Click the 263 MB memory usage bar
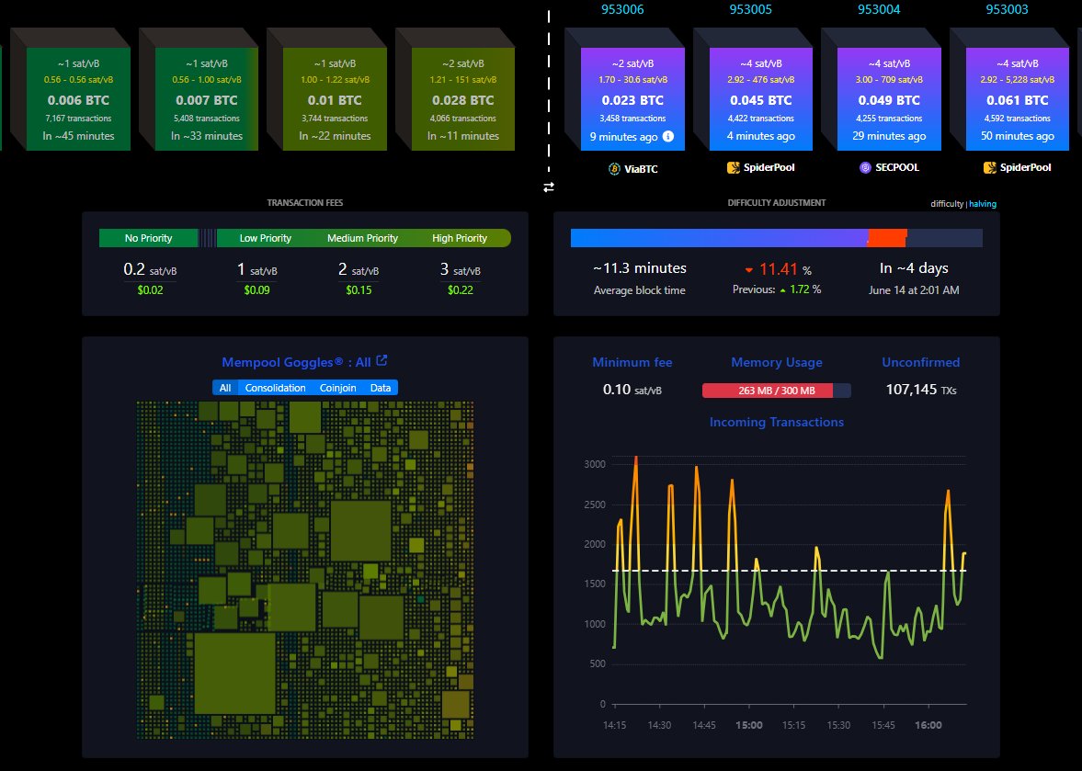1082x771 pixels. tap(776, 391)
